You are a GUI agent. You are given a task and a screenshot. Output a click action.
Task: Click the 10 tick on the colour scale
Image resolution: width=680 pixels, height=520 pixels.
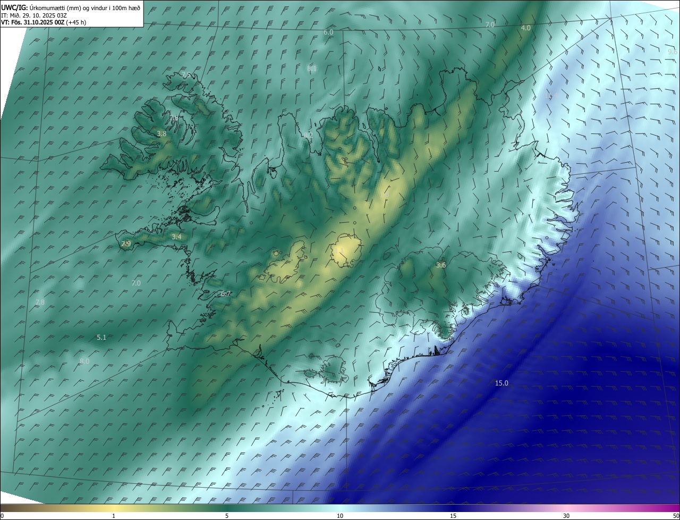point(340,516)
